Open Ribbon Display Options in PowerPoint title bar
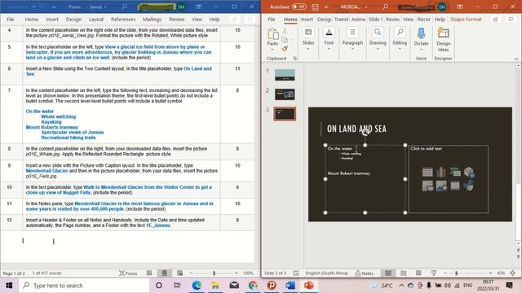This screenshot has height=293, width=522. [460, 7]
